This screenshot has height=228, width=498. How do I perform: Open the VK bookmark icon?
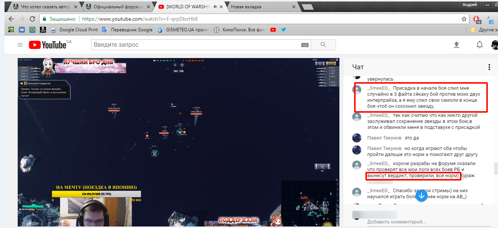[22, 30]
